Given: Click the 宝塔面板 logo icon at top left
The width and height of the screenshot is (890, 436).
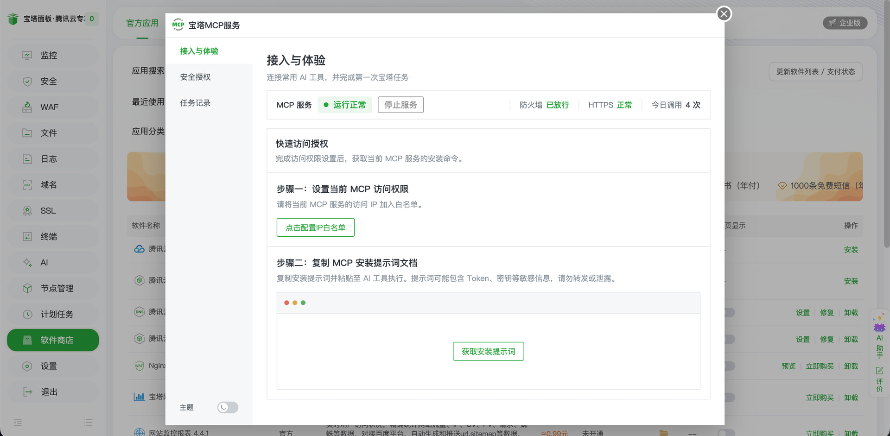Looking at the screenshot, I should pyautogui.click(x=13, y=19).
